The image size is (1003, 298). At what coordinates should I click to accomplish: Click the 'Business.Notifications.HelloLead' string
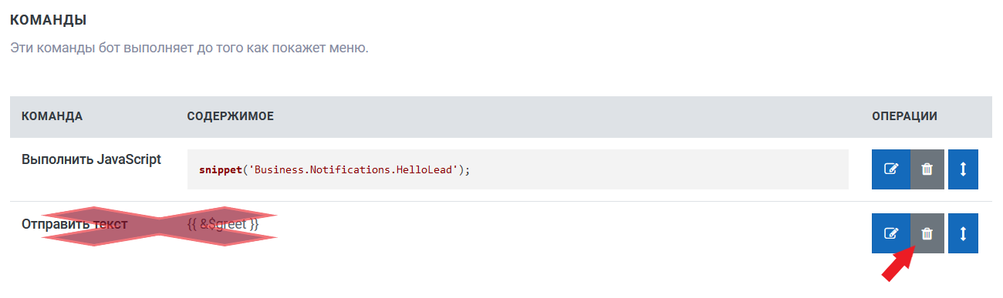(353, 169)
